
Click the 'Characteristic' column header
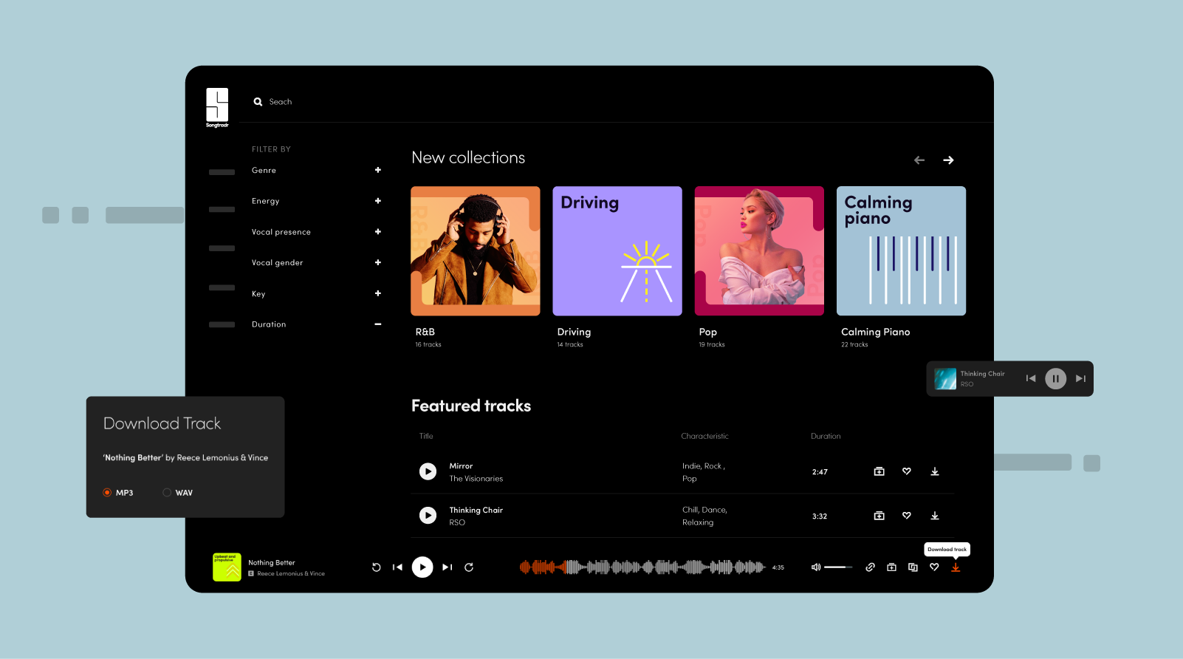[x=704, y=436]
